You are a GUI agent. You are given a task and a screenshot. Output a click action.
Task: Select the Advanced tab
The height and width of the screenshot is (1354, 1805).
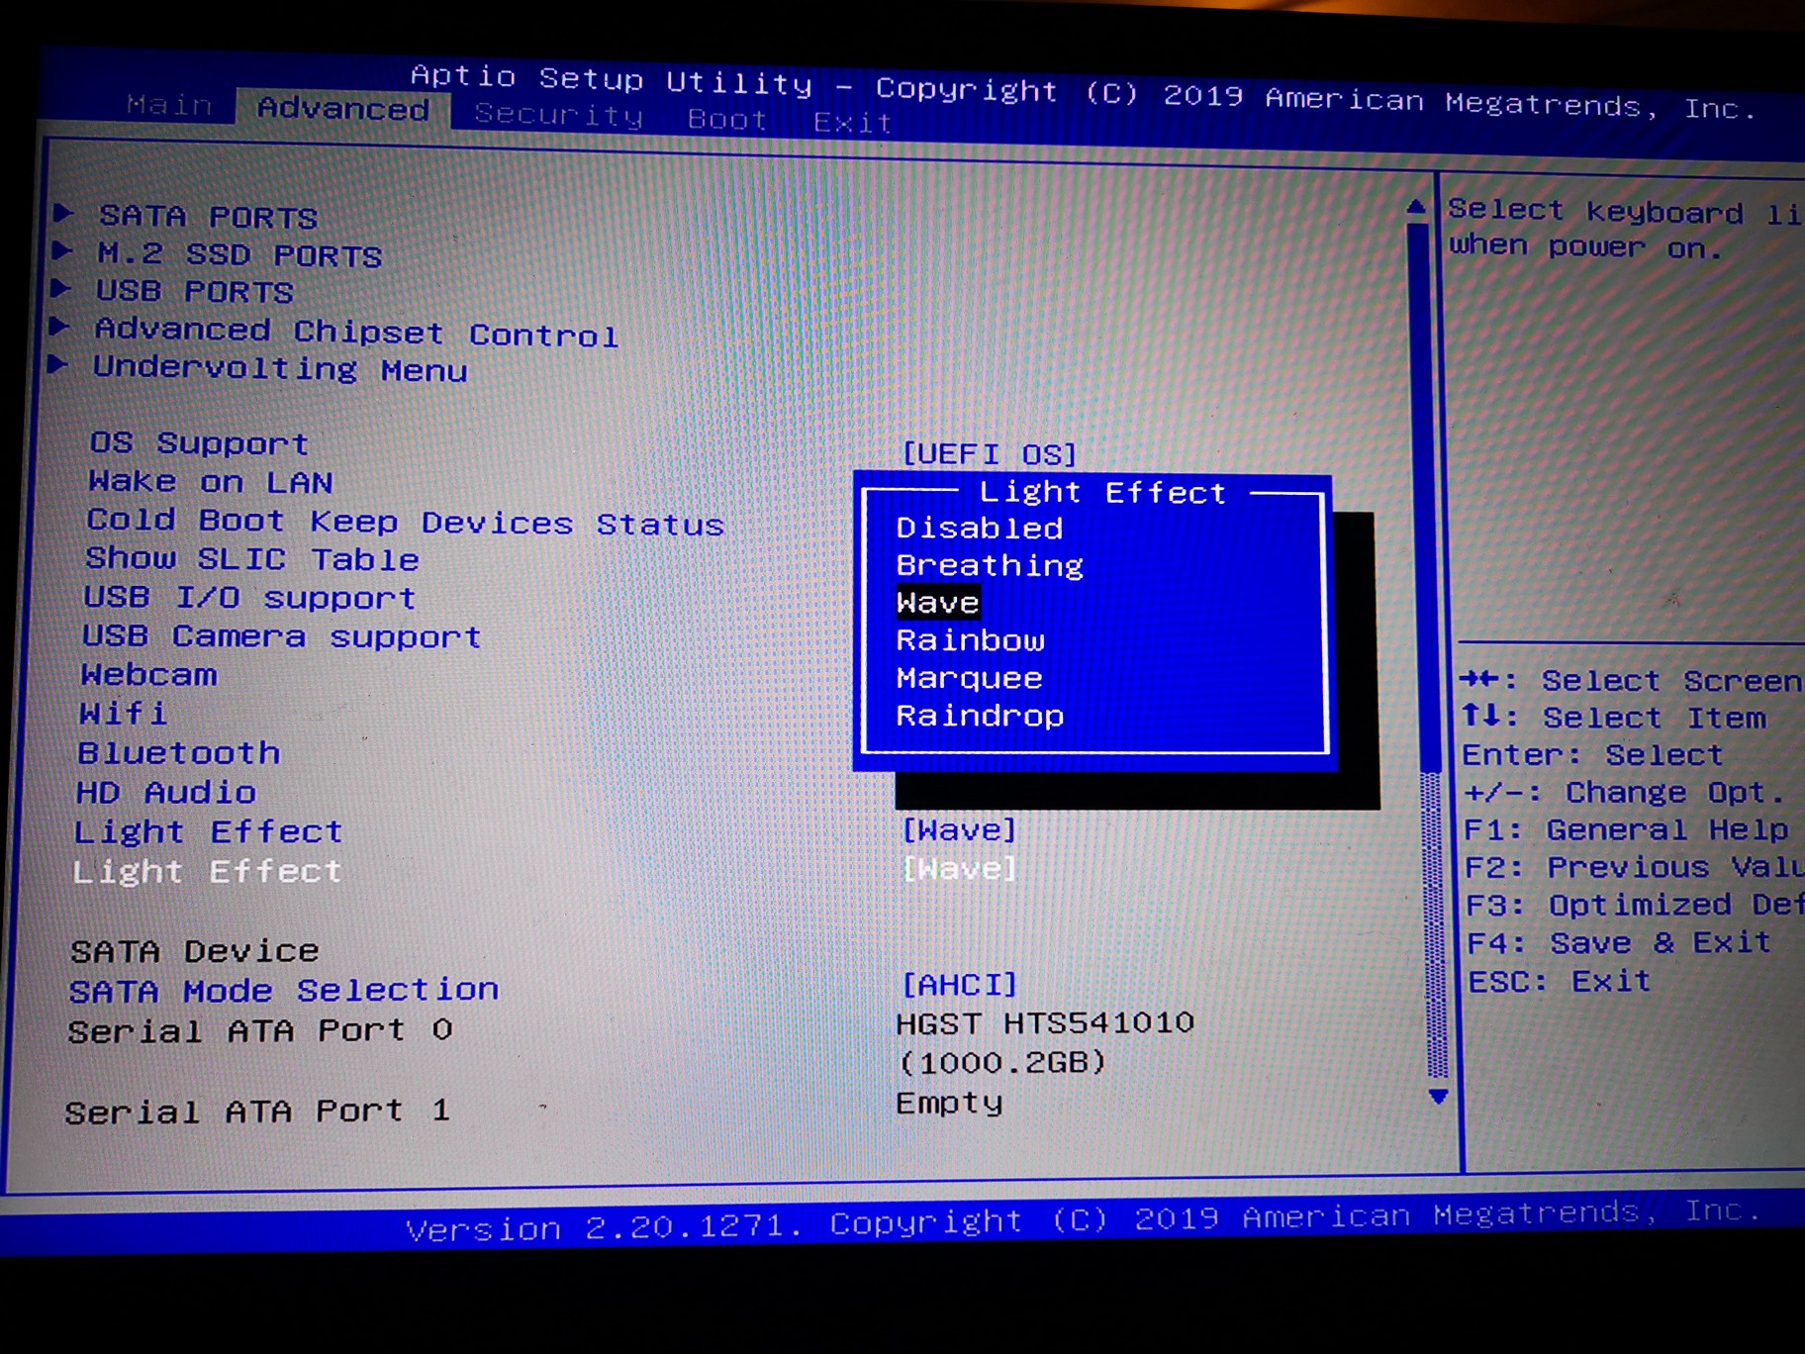[342, 107]
